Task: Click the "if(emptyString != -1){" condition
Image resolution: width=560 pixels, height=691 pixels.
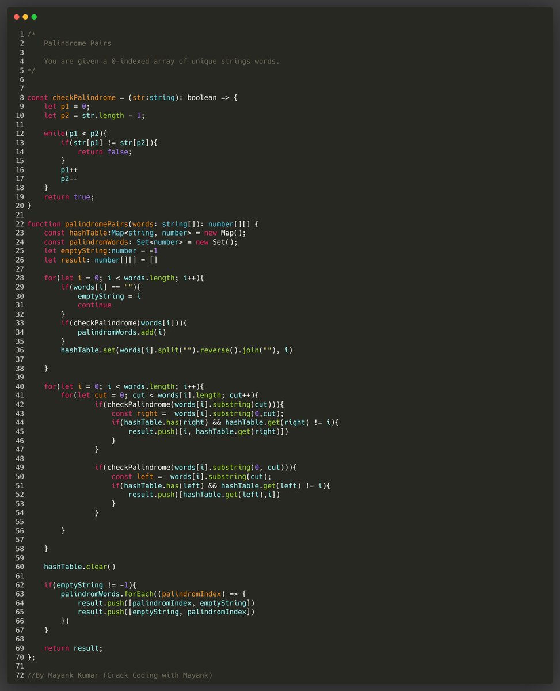Action: [x=90, y=585]
